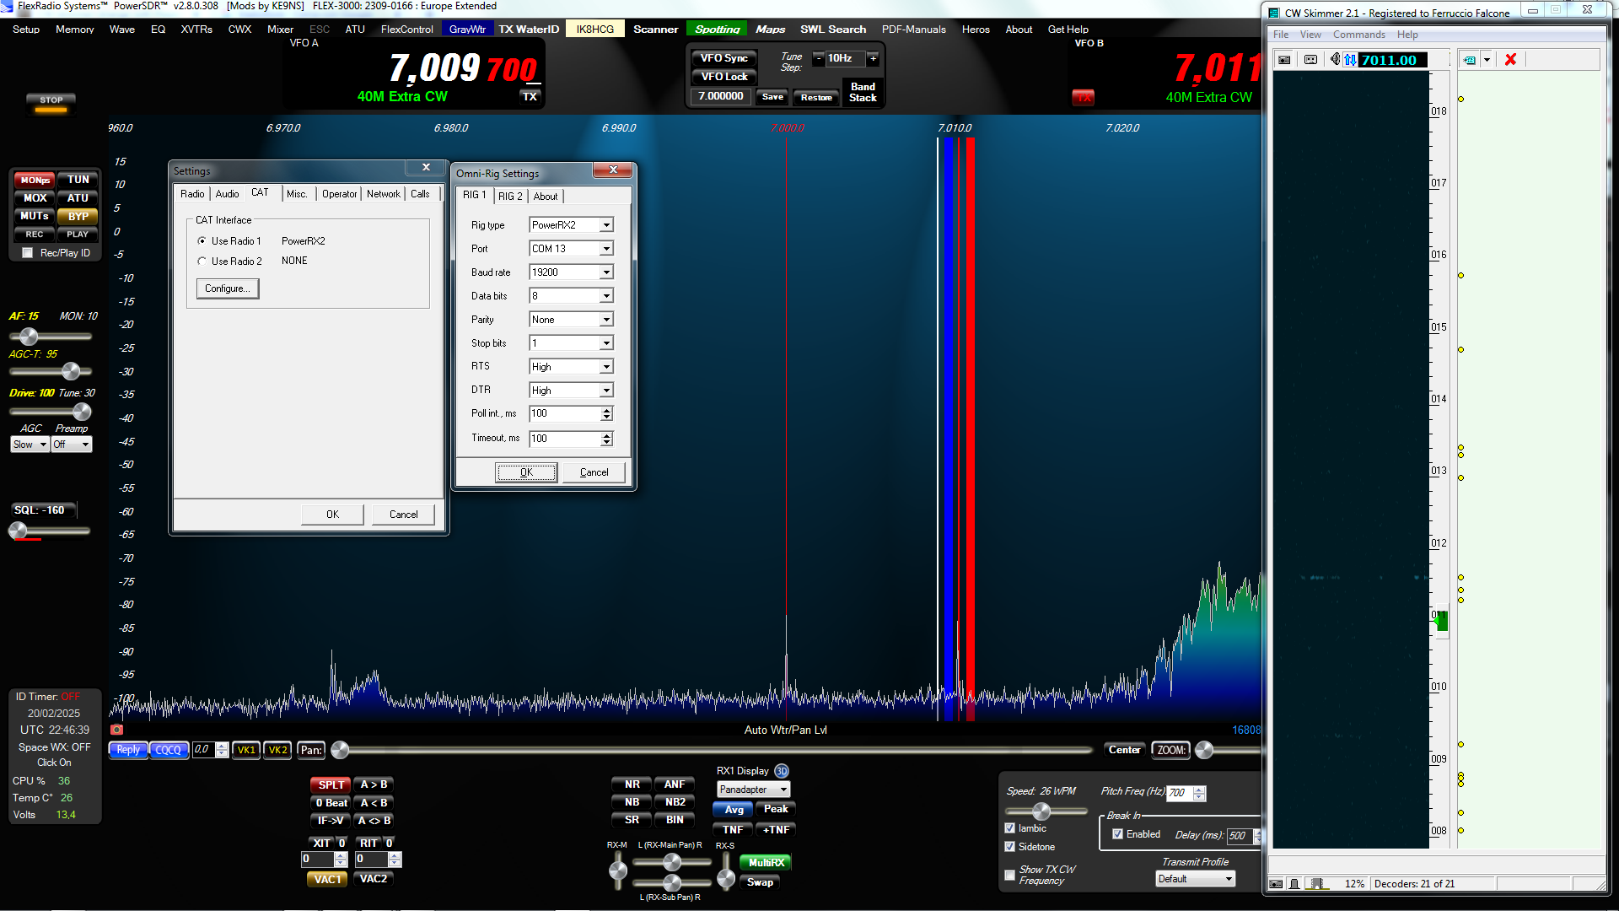Click OK in the Settings dialog
Screen dimensions: 1619x911
point(332,515)
